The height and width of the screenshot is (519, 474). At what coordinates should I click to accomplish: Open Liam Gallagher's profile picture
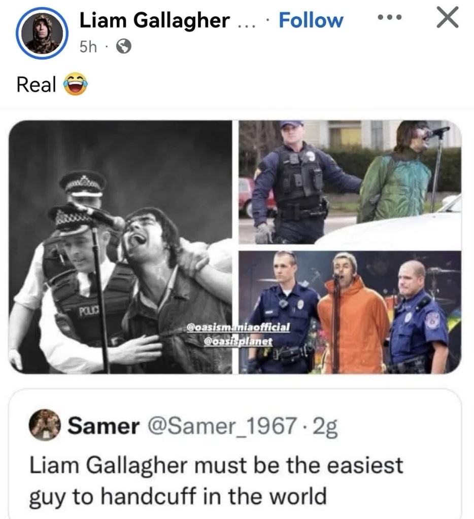(42, 33)
